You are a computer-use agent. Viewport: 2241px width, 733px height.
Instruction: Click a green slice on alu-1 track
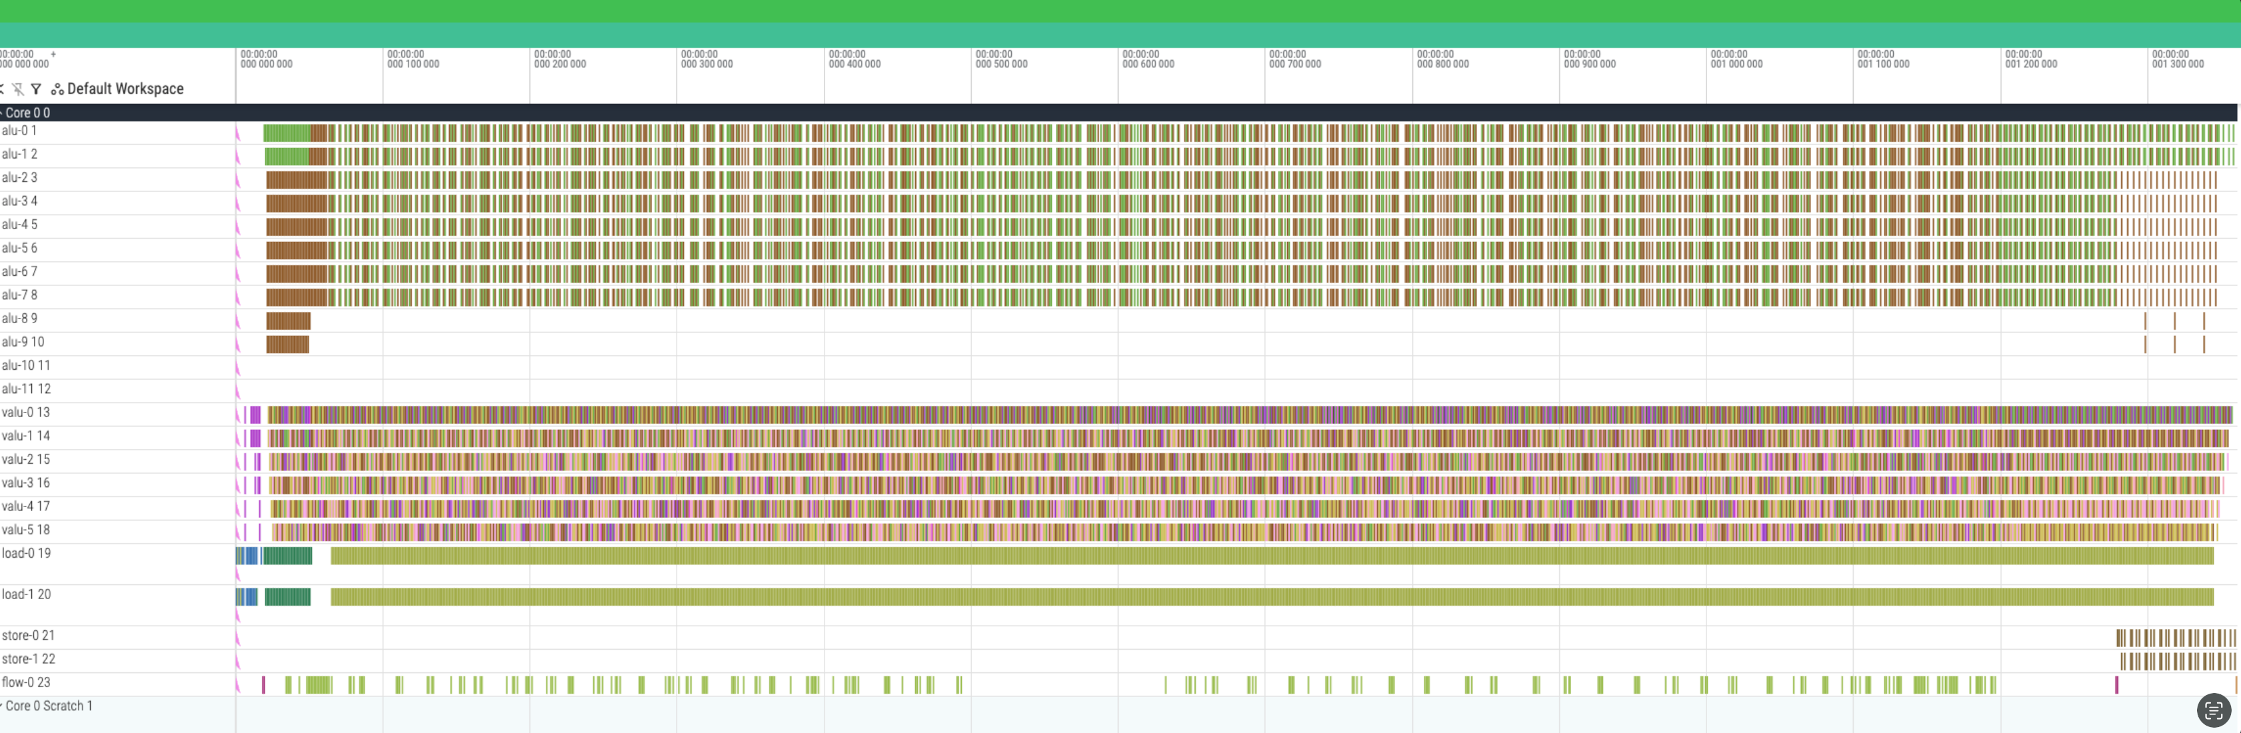[287, 154]
